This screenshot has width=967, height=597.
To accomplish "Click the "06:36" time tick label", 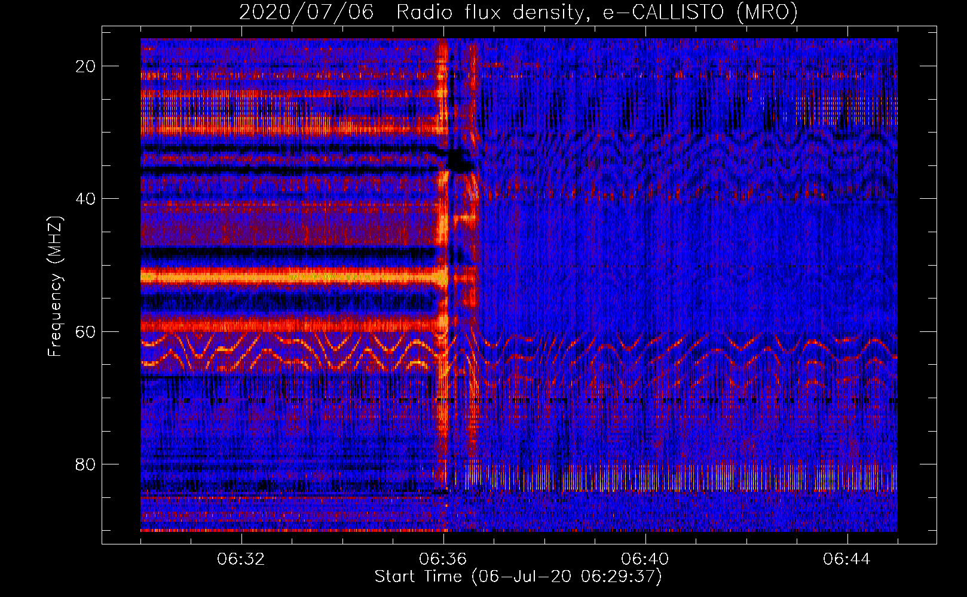I will coord(443,559).
